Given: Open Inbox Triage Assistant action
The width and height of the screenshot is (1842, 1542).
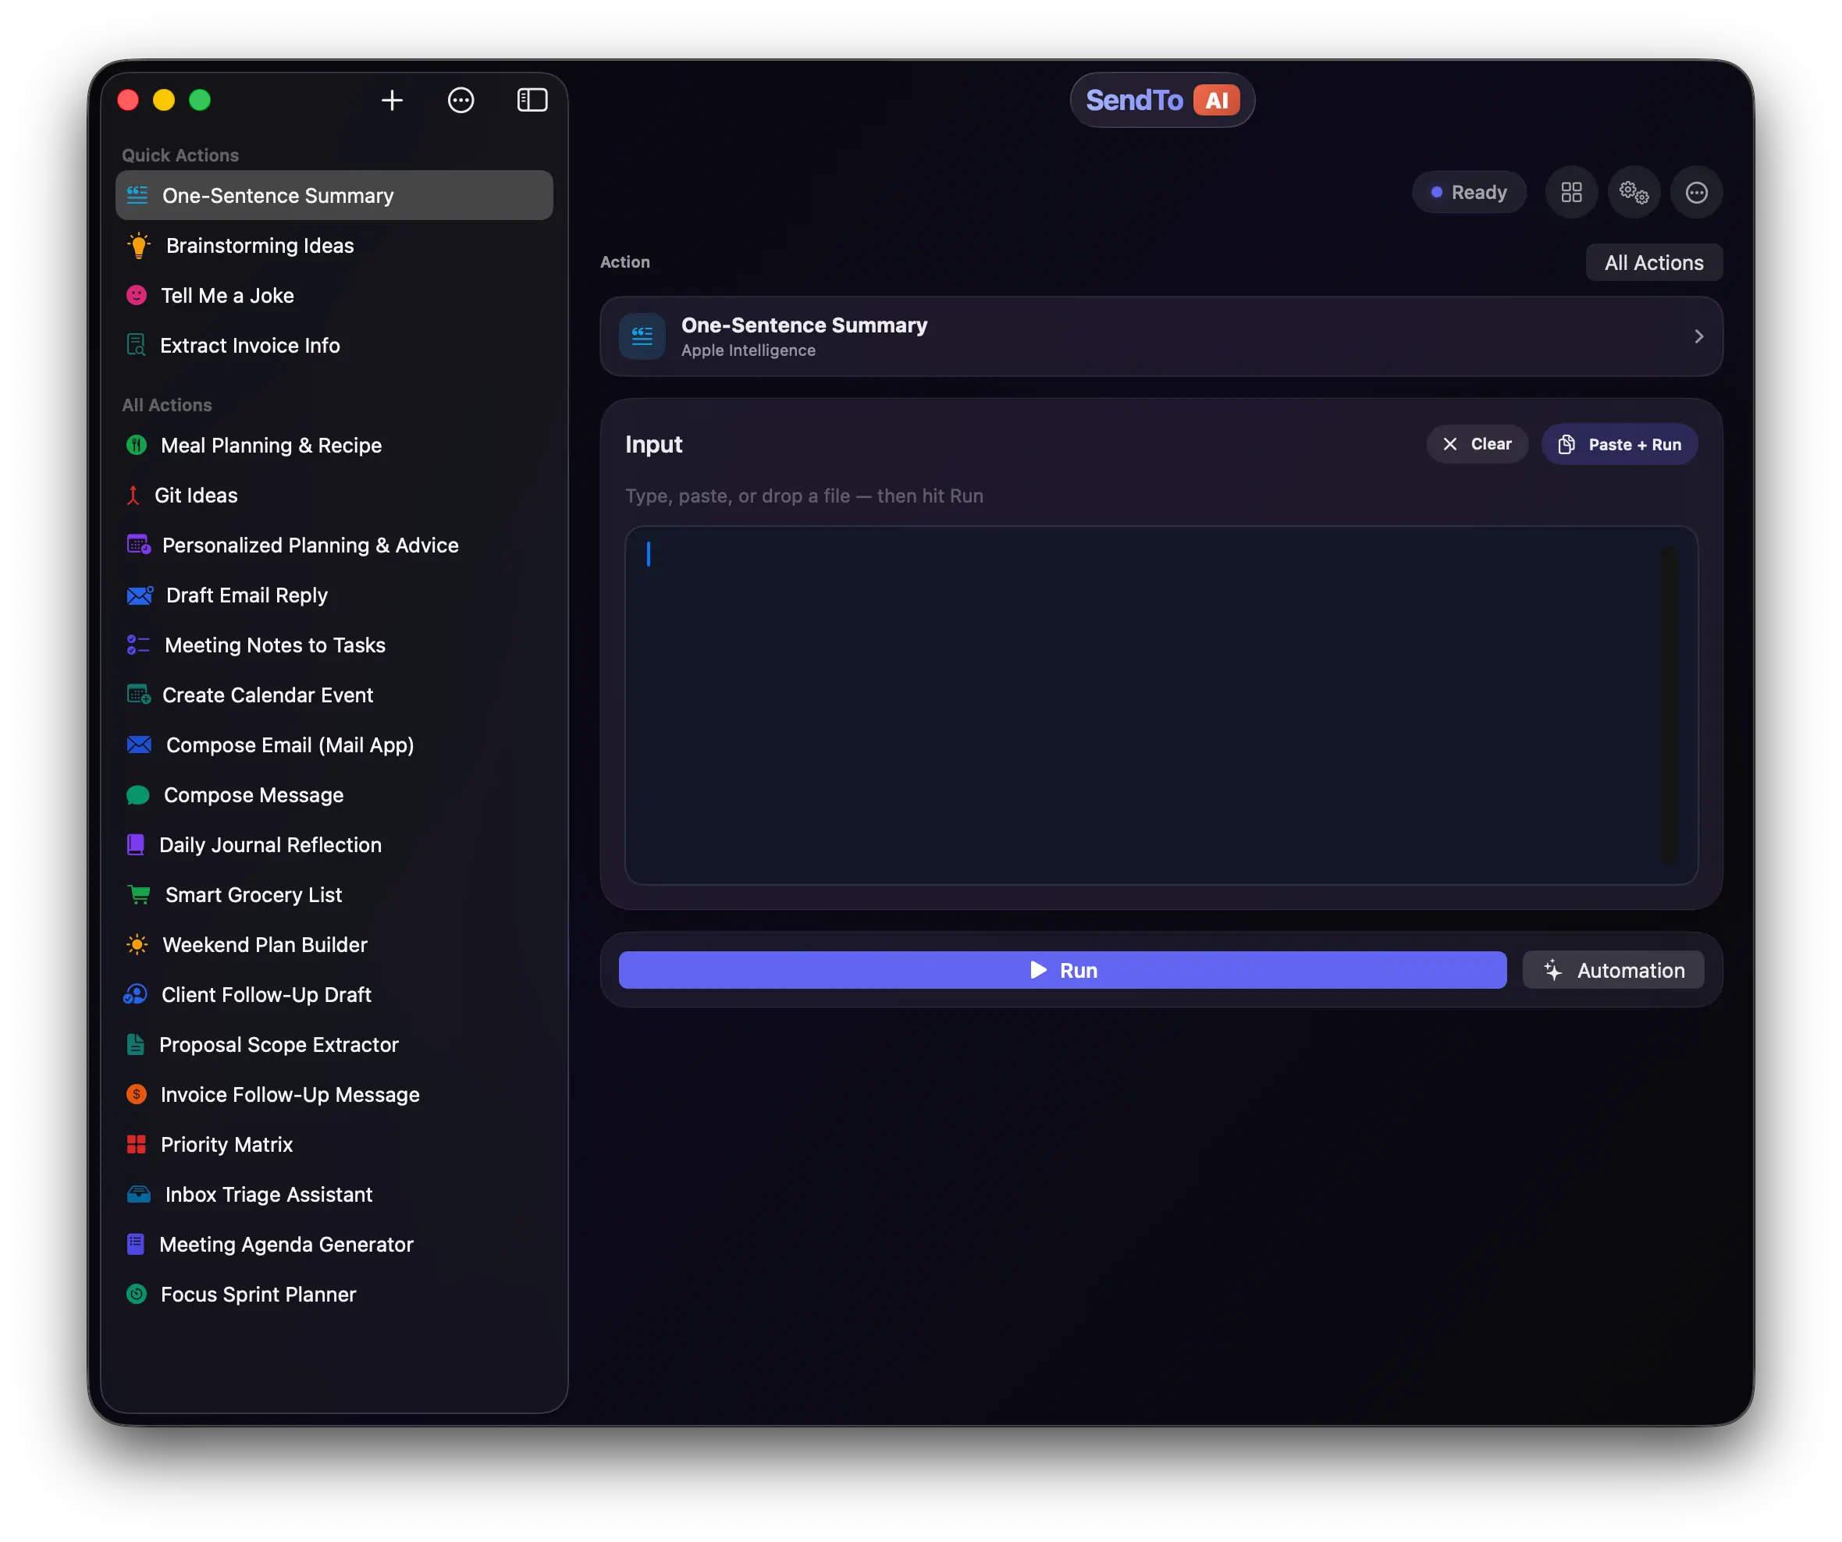Looking at the screenshot, I should (x=334, y=1196).
